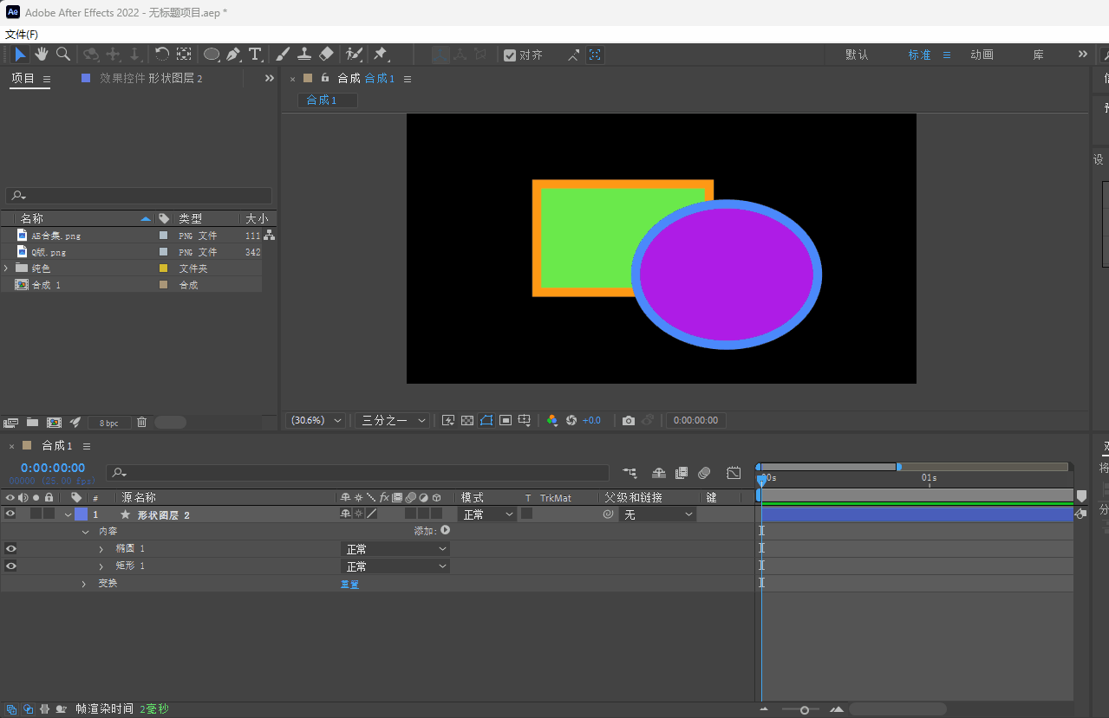
Task: Hide the 矩形 1 shape group
Action: click(x=10, y=566)
